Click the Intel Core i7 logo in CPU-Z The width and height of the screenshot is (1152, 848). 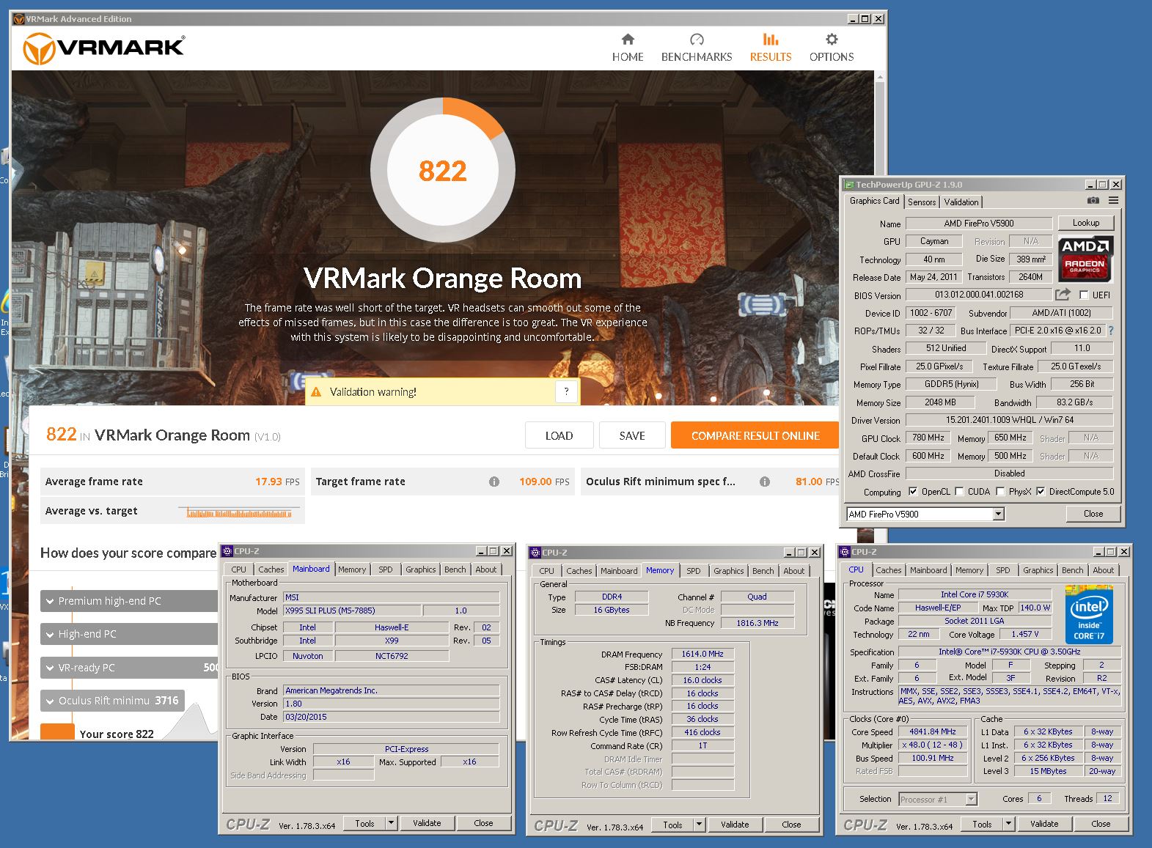(1089, 614)
